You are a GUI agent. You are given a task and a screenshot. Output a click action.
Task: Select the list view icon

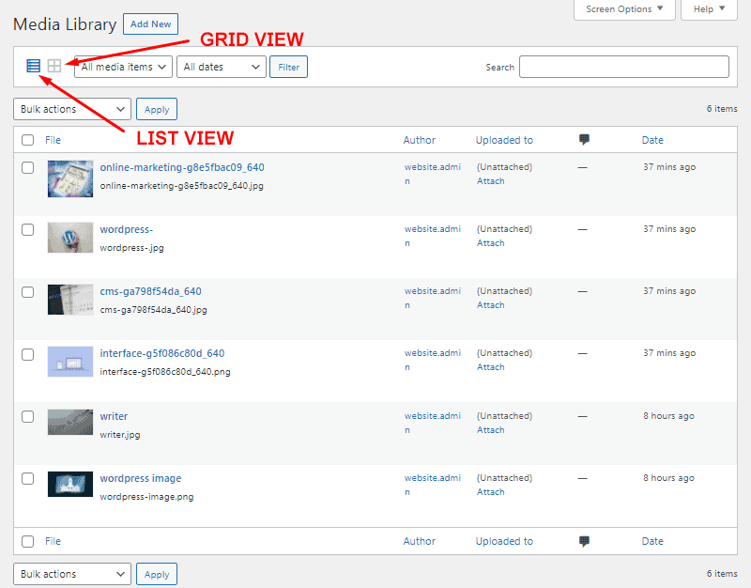pyautogui.click(x=33, y=66)
